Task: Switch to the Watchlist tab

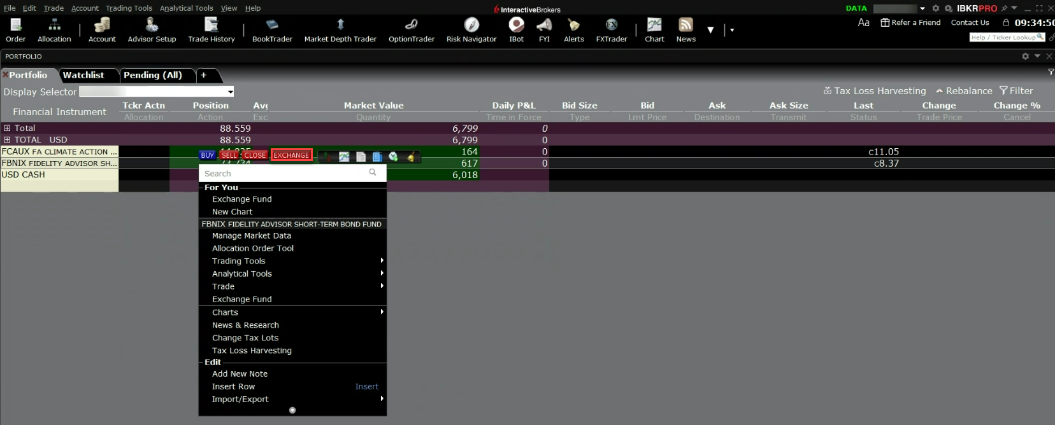Action: pos(83,75)
